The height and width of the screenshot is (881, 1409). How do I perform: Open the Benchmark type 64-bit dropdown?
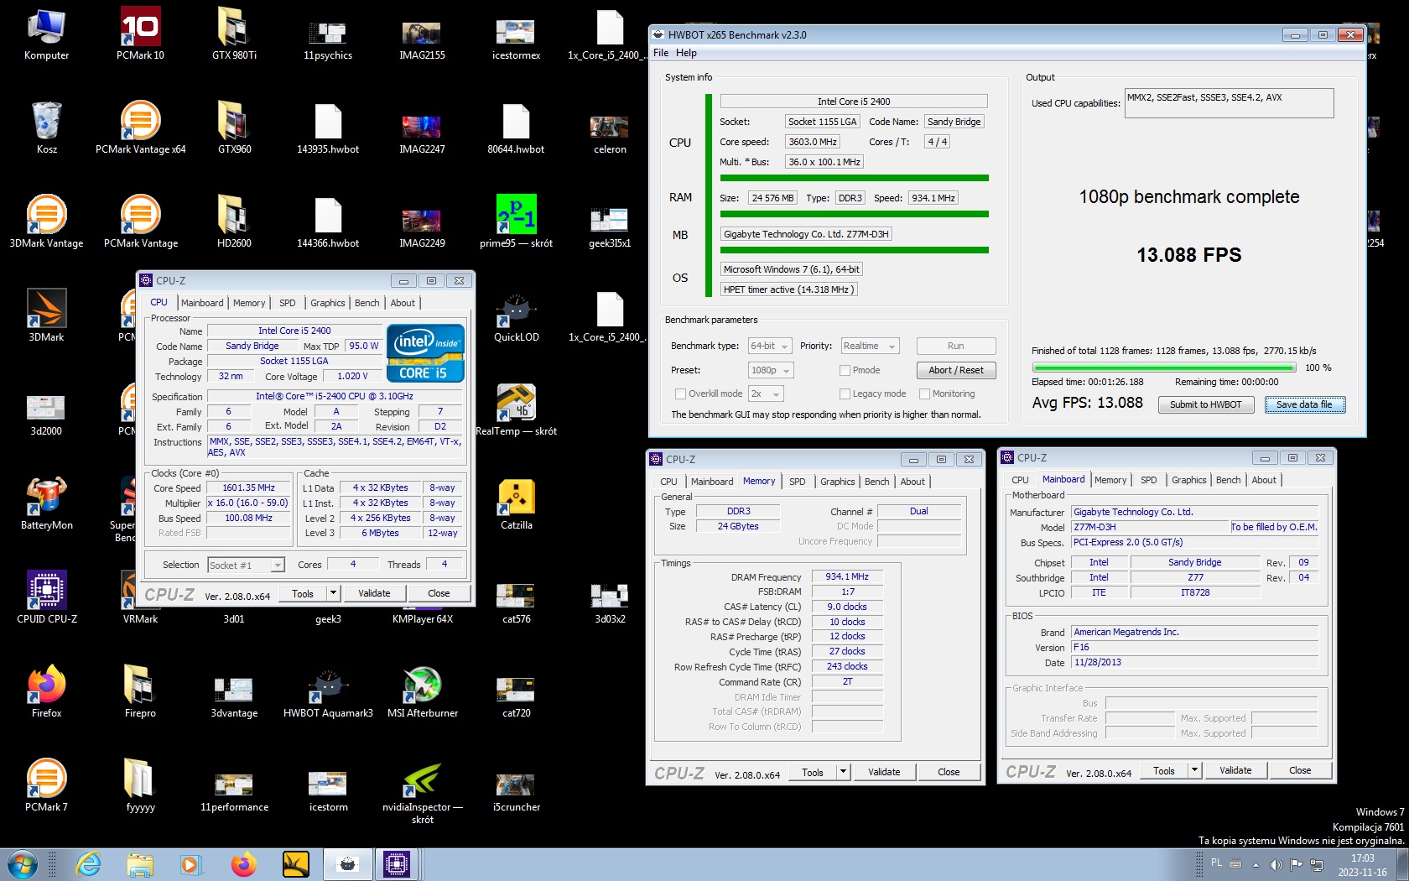click(x=770, y=346)
